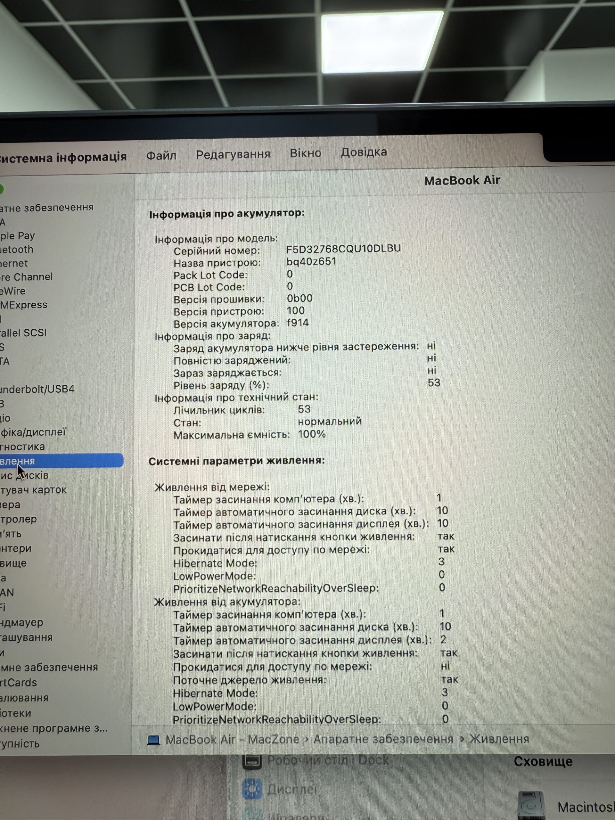Select the Parallel SCSI sidebar item
The height and width of the screenshot is (820, 615).
pyautogui.click(x=23, y=332)
